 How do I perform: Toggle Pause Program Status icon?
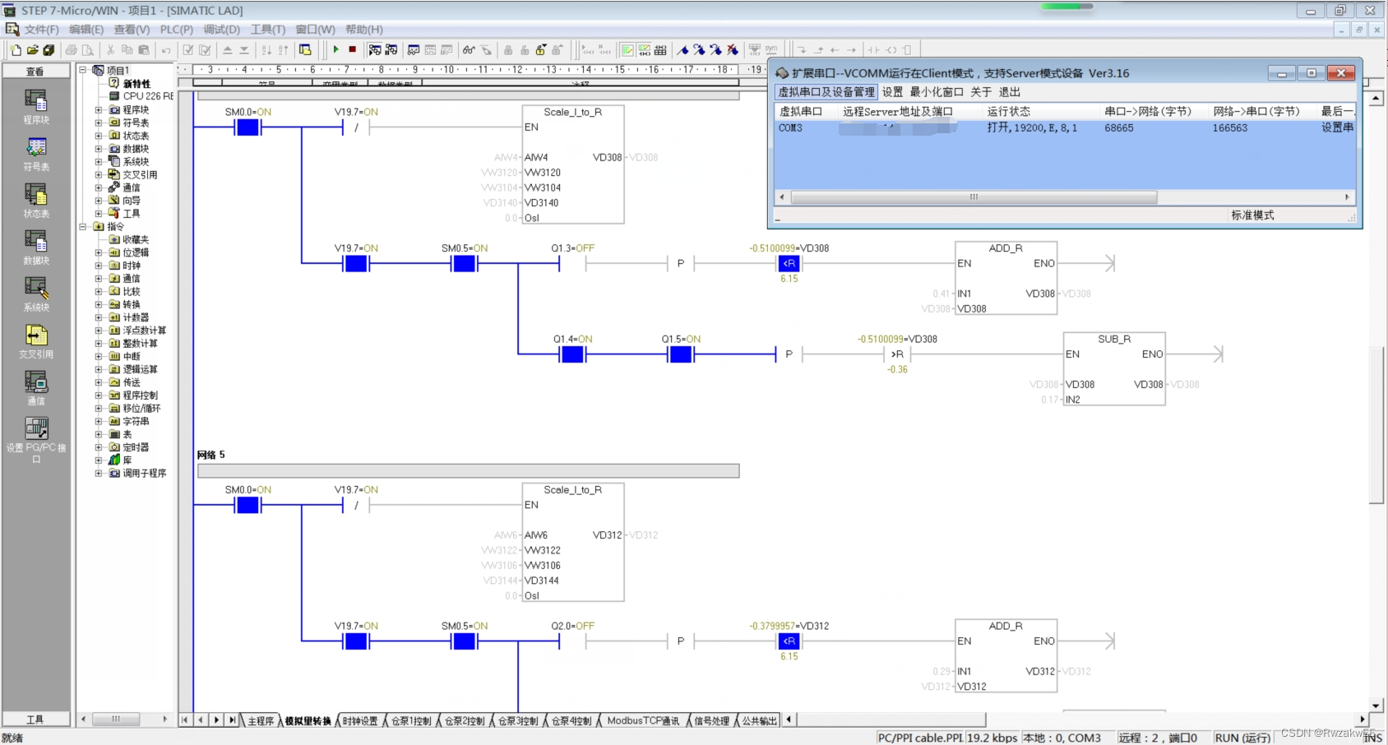391,50
